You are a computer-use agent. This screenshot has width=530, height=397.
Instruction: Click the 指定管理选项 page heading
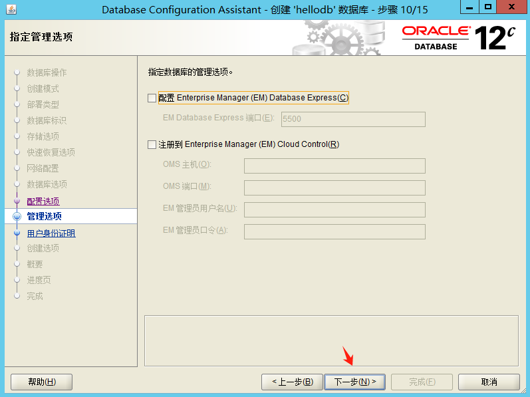coord(41,37)
